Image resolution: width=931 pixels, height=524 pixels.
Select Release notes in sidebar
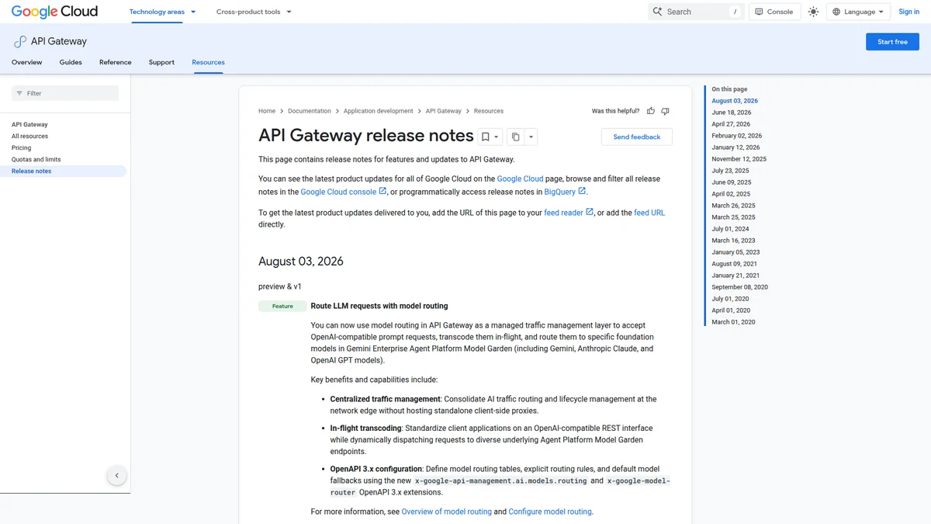63,171
